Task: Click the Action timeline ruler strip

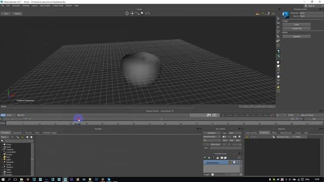Action: coord(164,123)
